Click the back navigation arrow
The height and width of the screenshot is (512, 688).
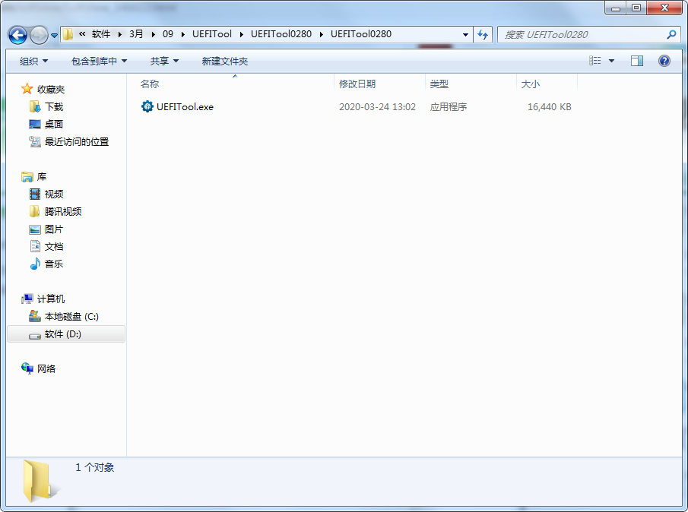pos(17,34)
